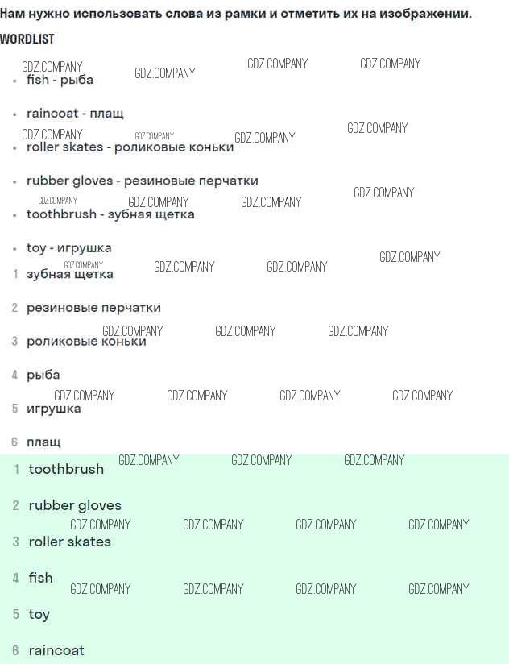Image resolution: width=509 pixels, height=664 pixels.
Task: Click 'roller skates - роликовые коньки' wordlist entry
Action: click(x=130, y=147)
